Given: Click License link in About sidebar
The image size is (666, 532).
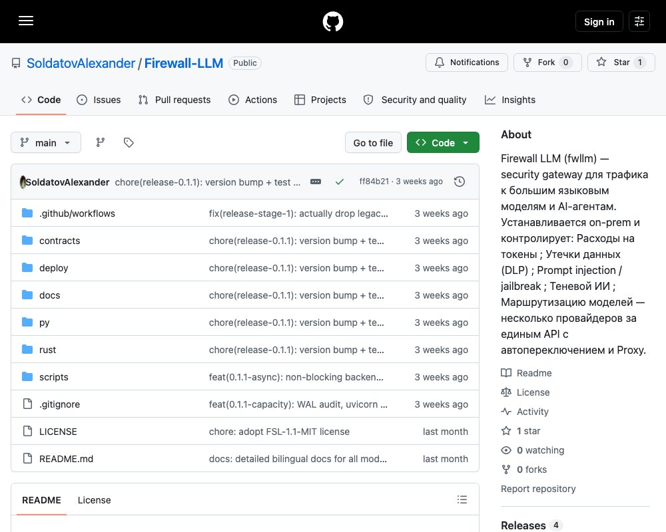Looking at the screenshot, I should point(525,392).
